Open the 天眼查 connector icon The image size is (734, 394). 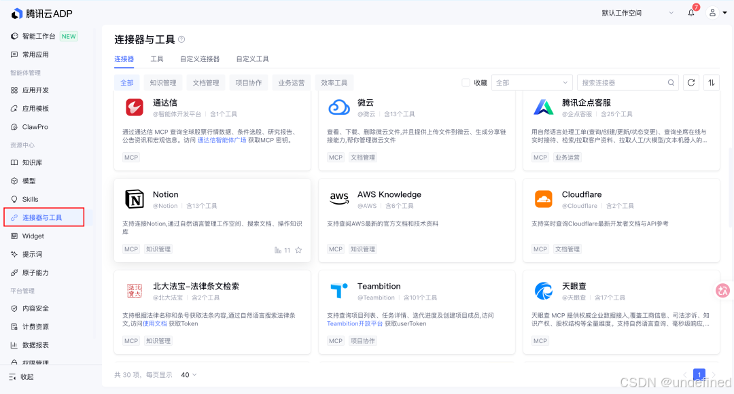click(544, 291)
